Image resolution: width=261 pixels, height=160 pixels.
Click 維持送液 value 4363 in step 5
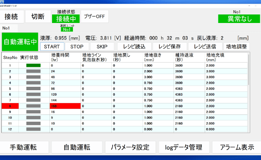pyautogui.click(x=189, y=89)
